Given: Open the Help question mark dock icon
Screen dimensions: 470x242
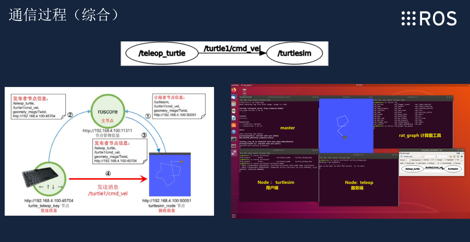Looking at the screenshot, I should point(234,132).
